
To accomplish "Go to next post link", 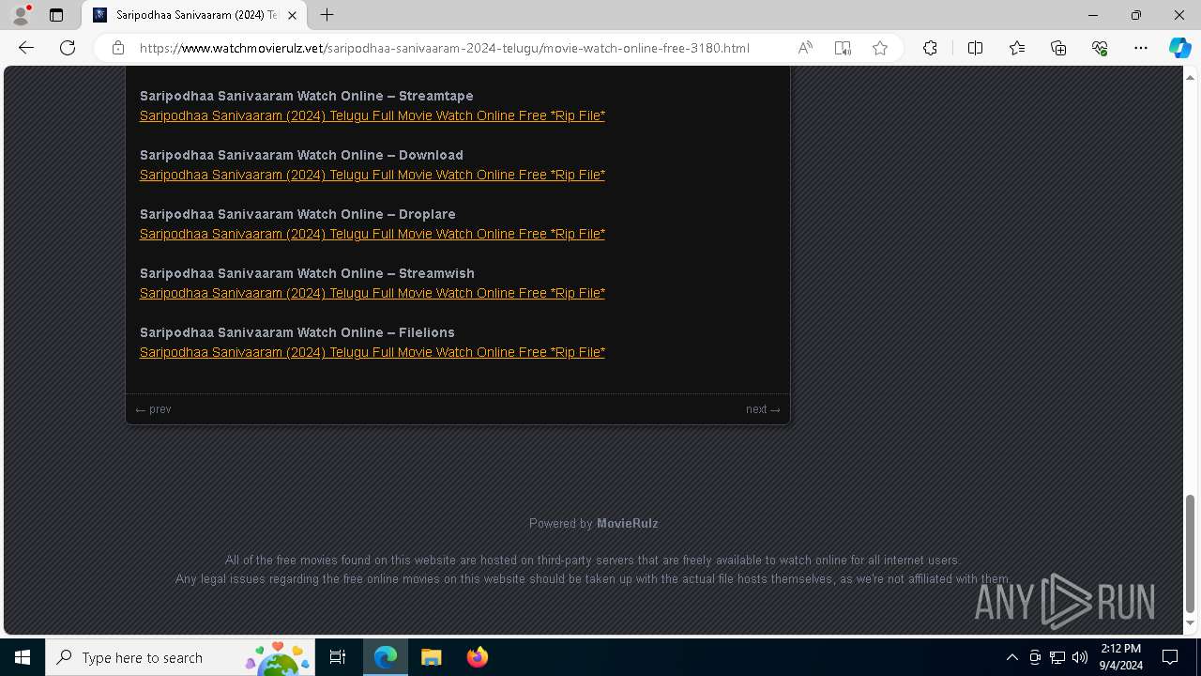I will point(763,409).
